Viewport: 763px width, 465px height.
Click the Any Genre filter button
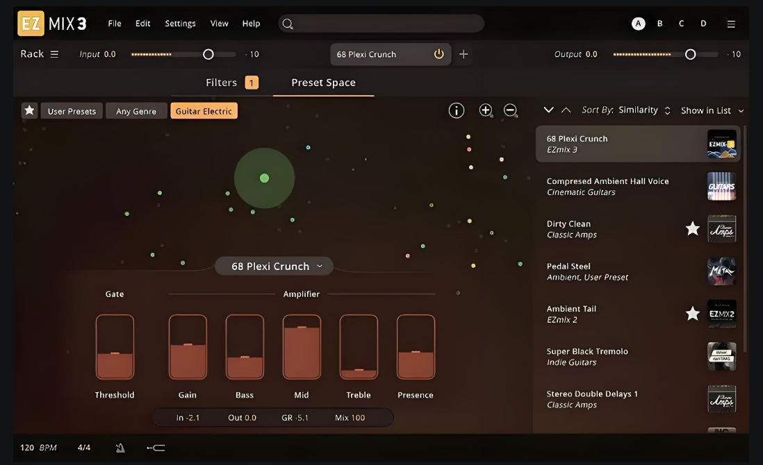pyautogui.click(x=136, y=111)
